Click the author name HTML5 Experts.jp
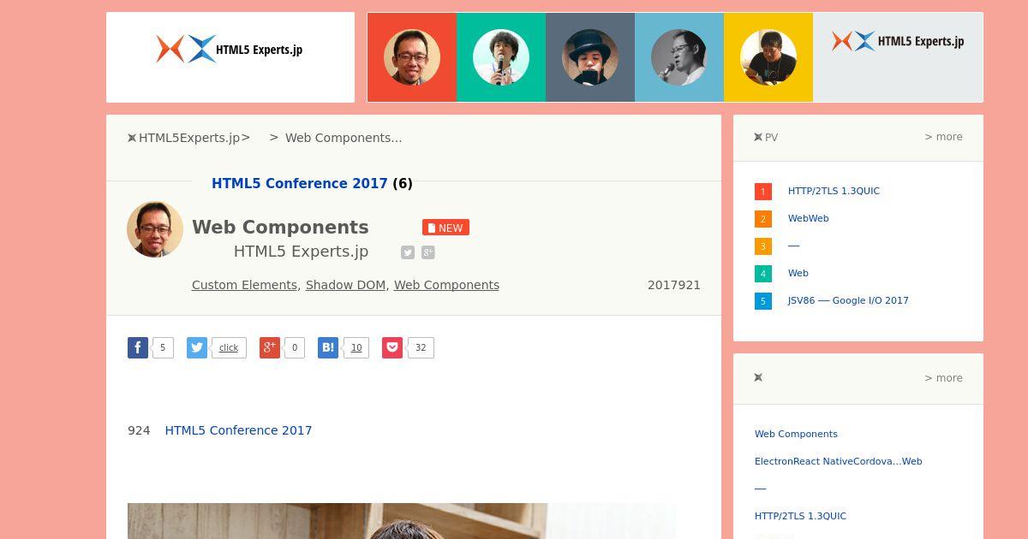Viewport: 1028px width, 539px height. (x=301, y=251)
